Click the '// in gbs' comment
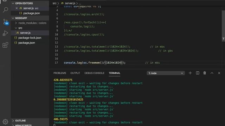 click(x=165, y=51)
